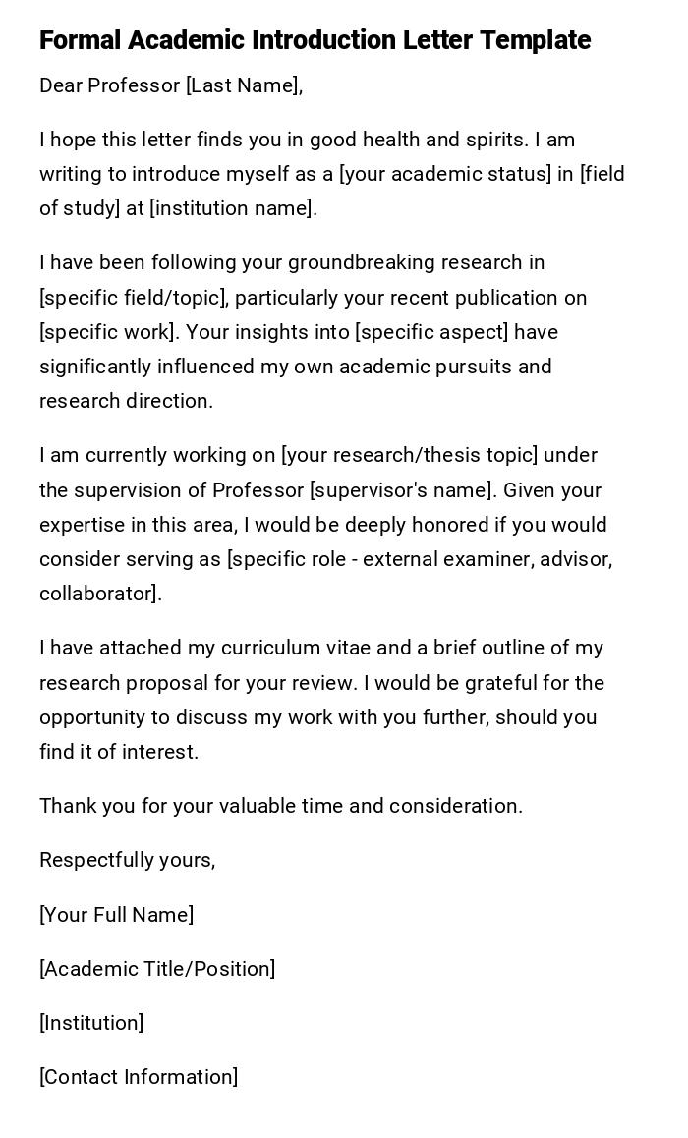Screen dimensions: 688x1138
Task: Click the [your research/thesis topic] placeholder
Action: [x=409, y=455]
